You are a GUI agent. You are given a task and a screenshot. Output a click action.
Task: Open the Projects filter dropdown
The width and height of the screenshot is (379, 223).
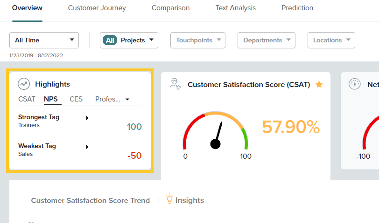coord(137,41)
